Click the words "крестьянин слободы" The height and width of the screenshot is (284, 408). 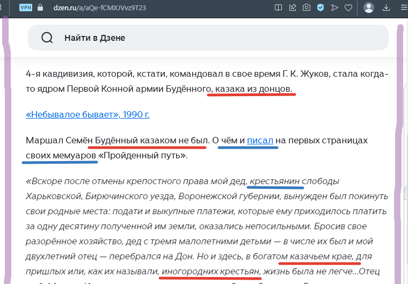pos(295,181)
